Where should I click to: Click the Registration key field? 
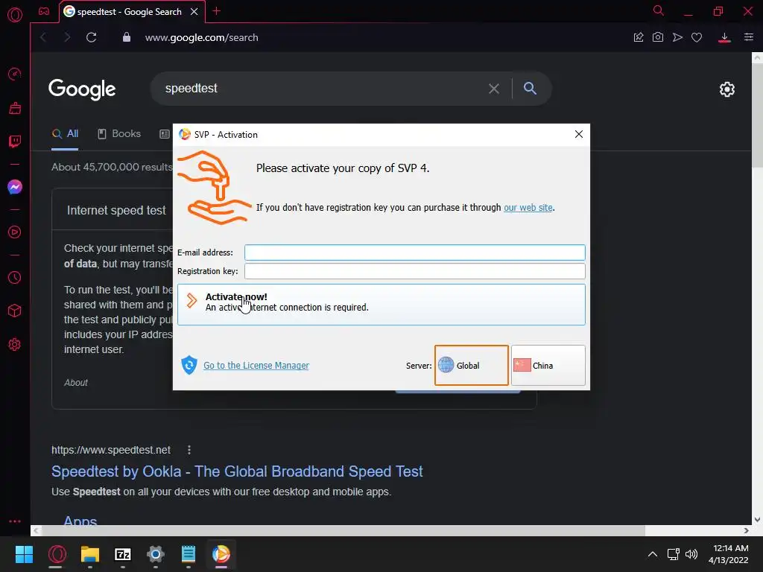click(414, 271)
